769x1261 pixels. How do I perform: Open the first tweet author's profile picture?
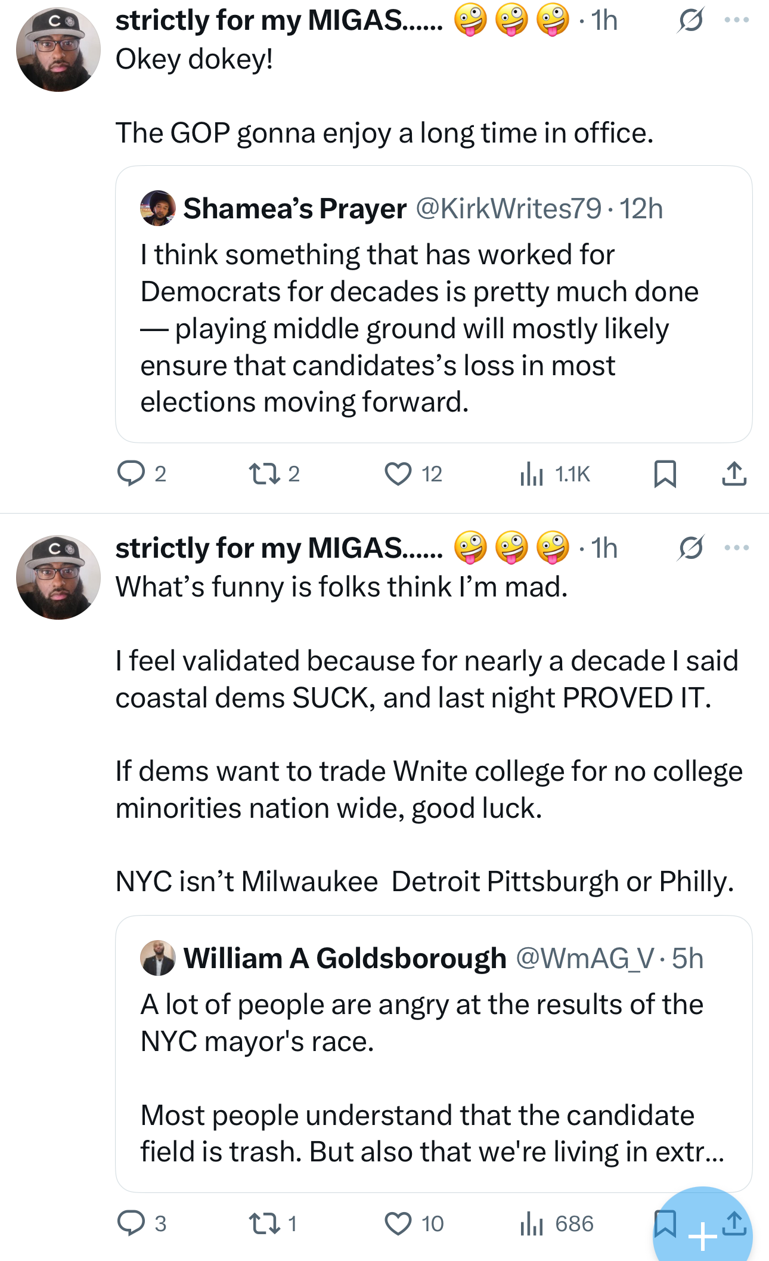tap(58, 50)
